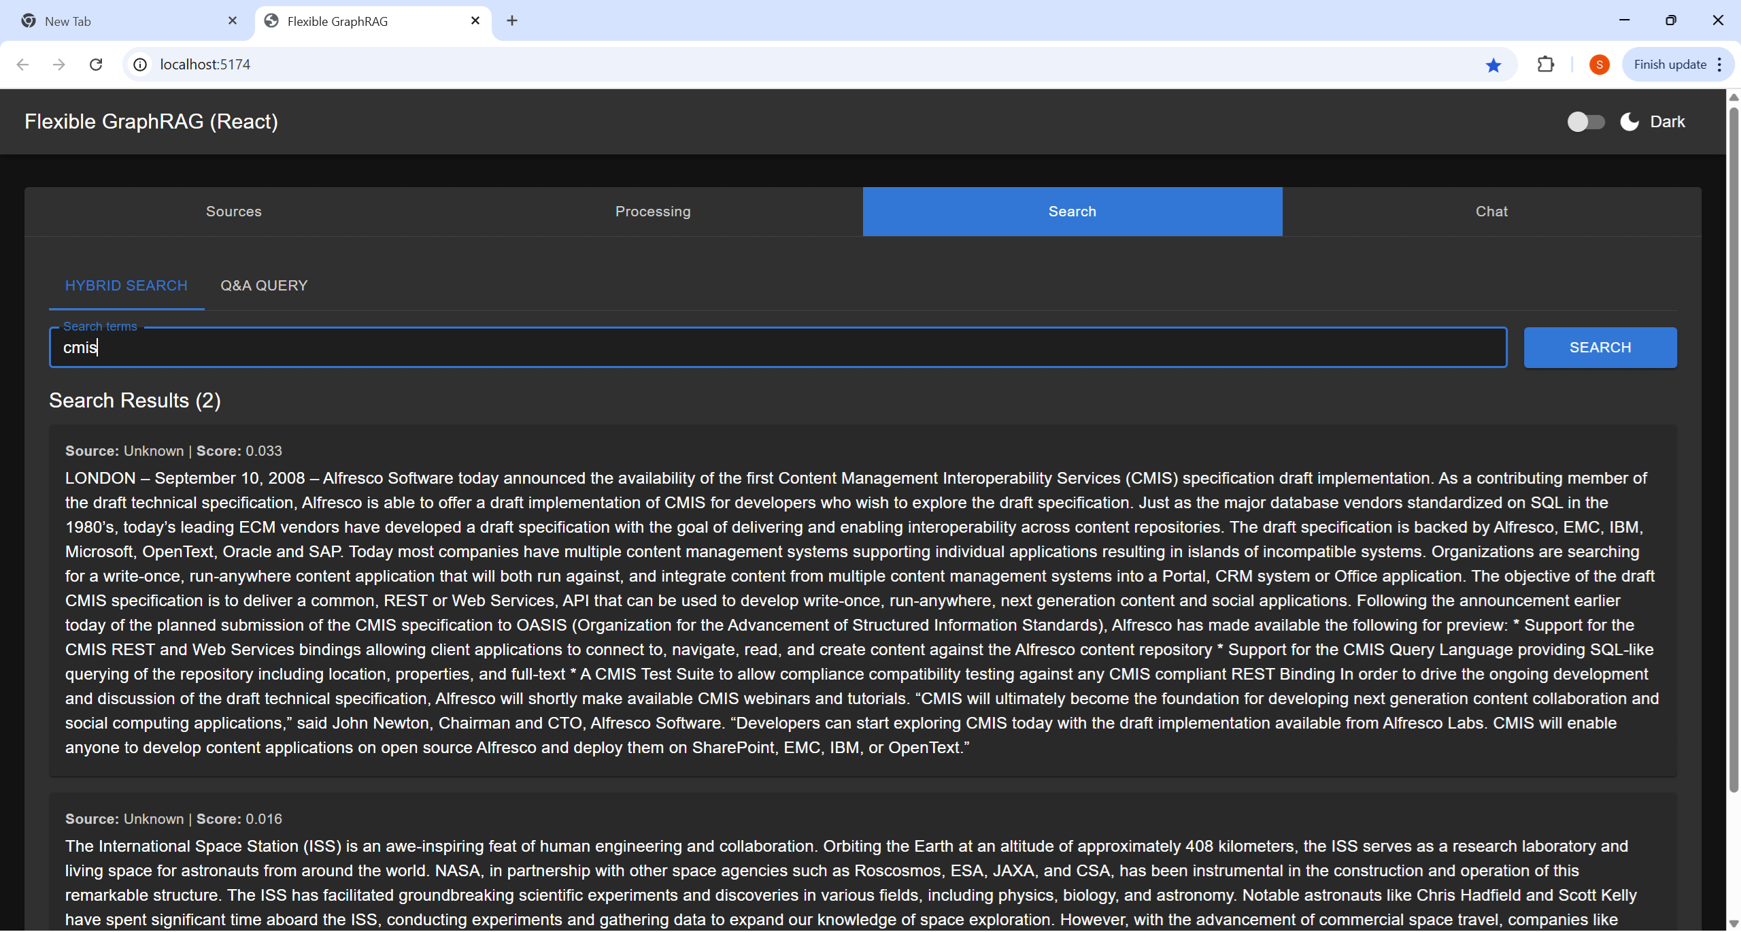This screenshot has height=932, width=1741.
Task: Click the Finish update button
Action: 1671,64
